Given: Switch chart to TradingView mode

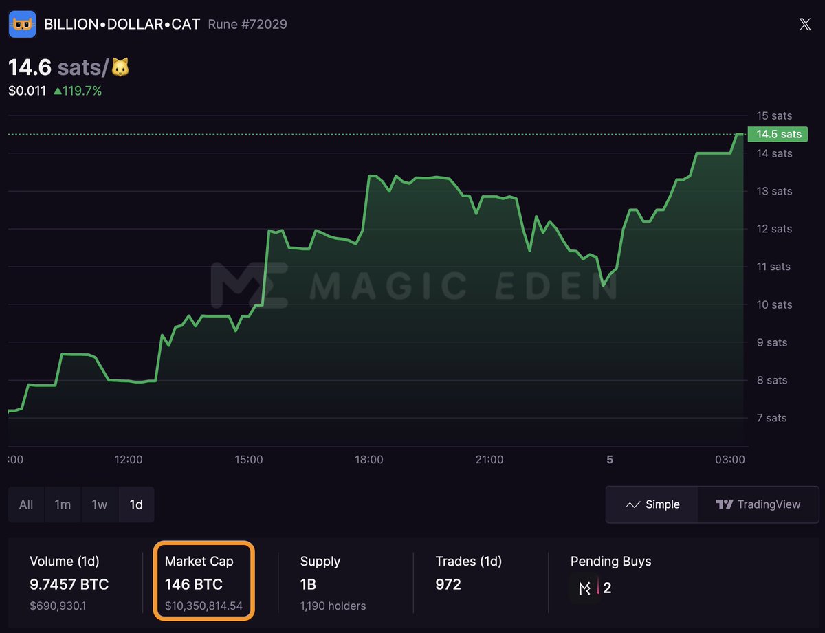Looking at the screenshot, I should (x=758, y=504).
